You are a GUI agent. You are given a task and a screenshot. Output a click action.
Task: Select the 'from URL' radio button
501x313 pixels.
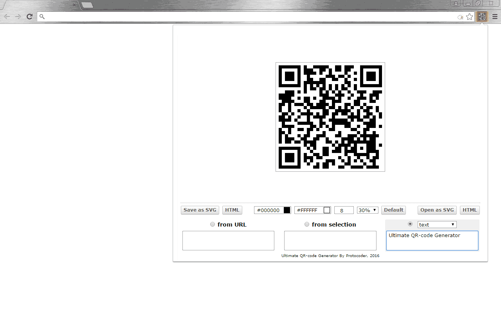pyautogui.click(x=213, y=224)
